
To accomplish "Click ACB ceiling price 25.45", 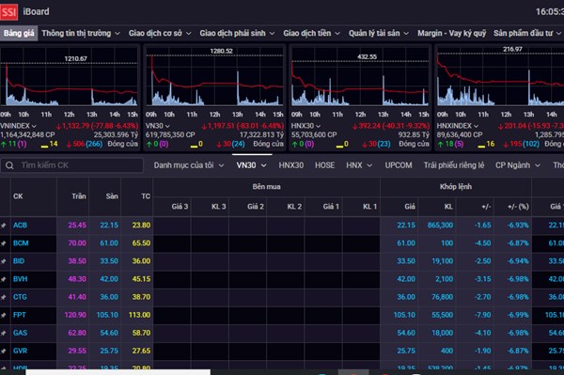I will pos(77,226).
